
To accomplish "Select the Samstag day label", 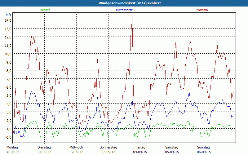I will pyautogui.click(x=172, y=147).
